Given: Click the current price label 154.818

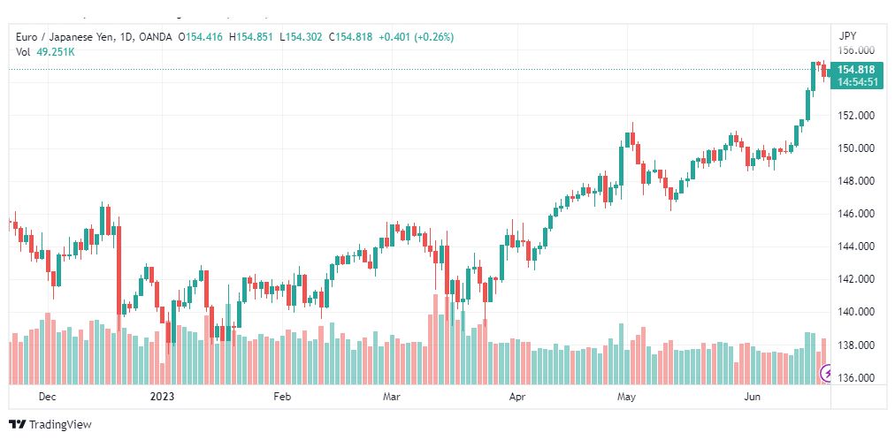Looking at the screenshot, I should tap(856, 70).
